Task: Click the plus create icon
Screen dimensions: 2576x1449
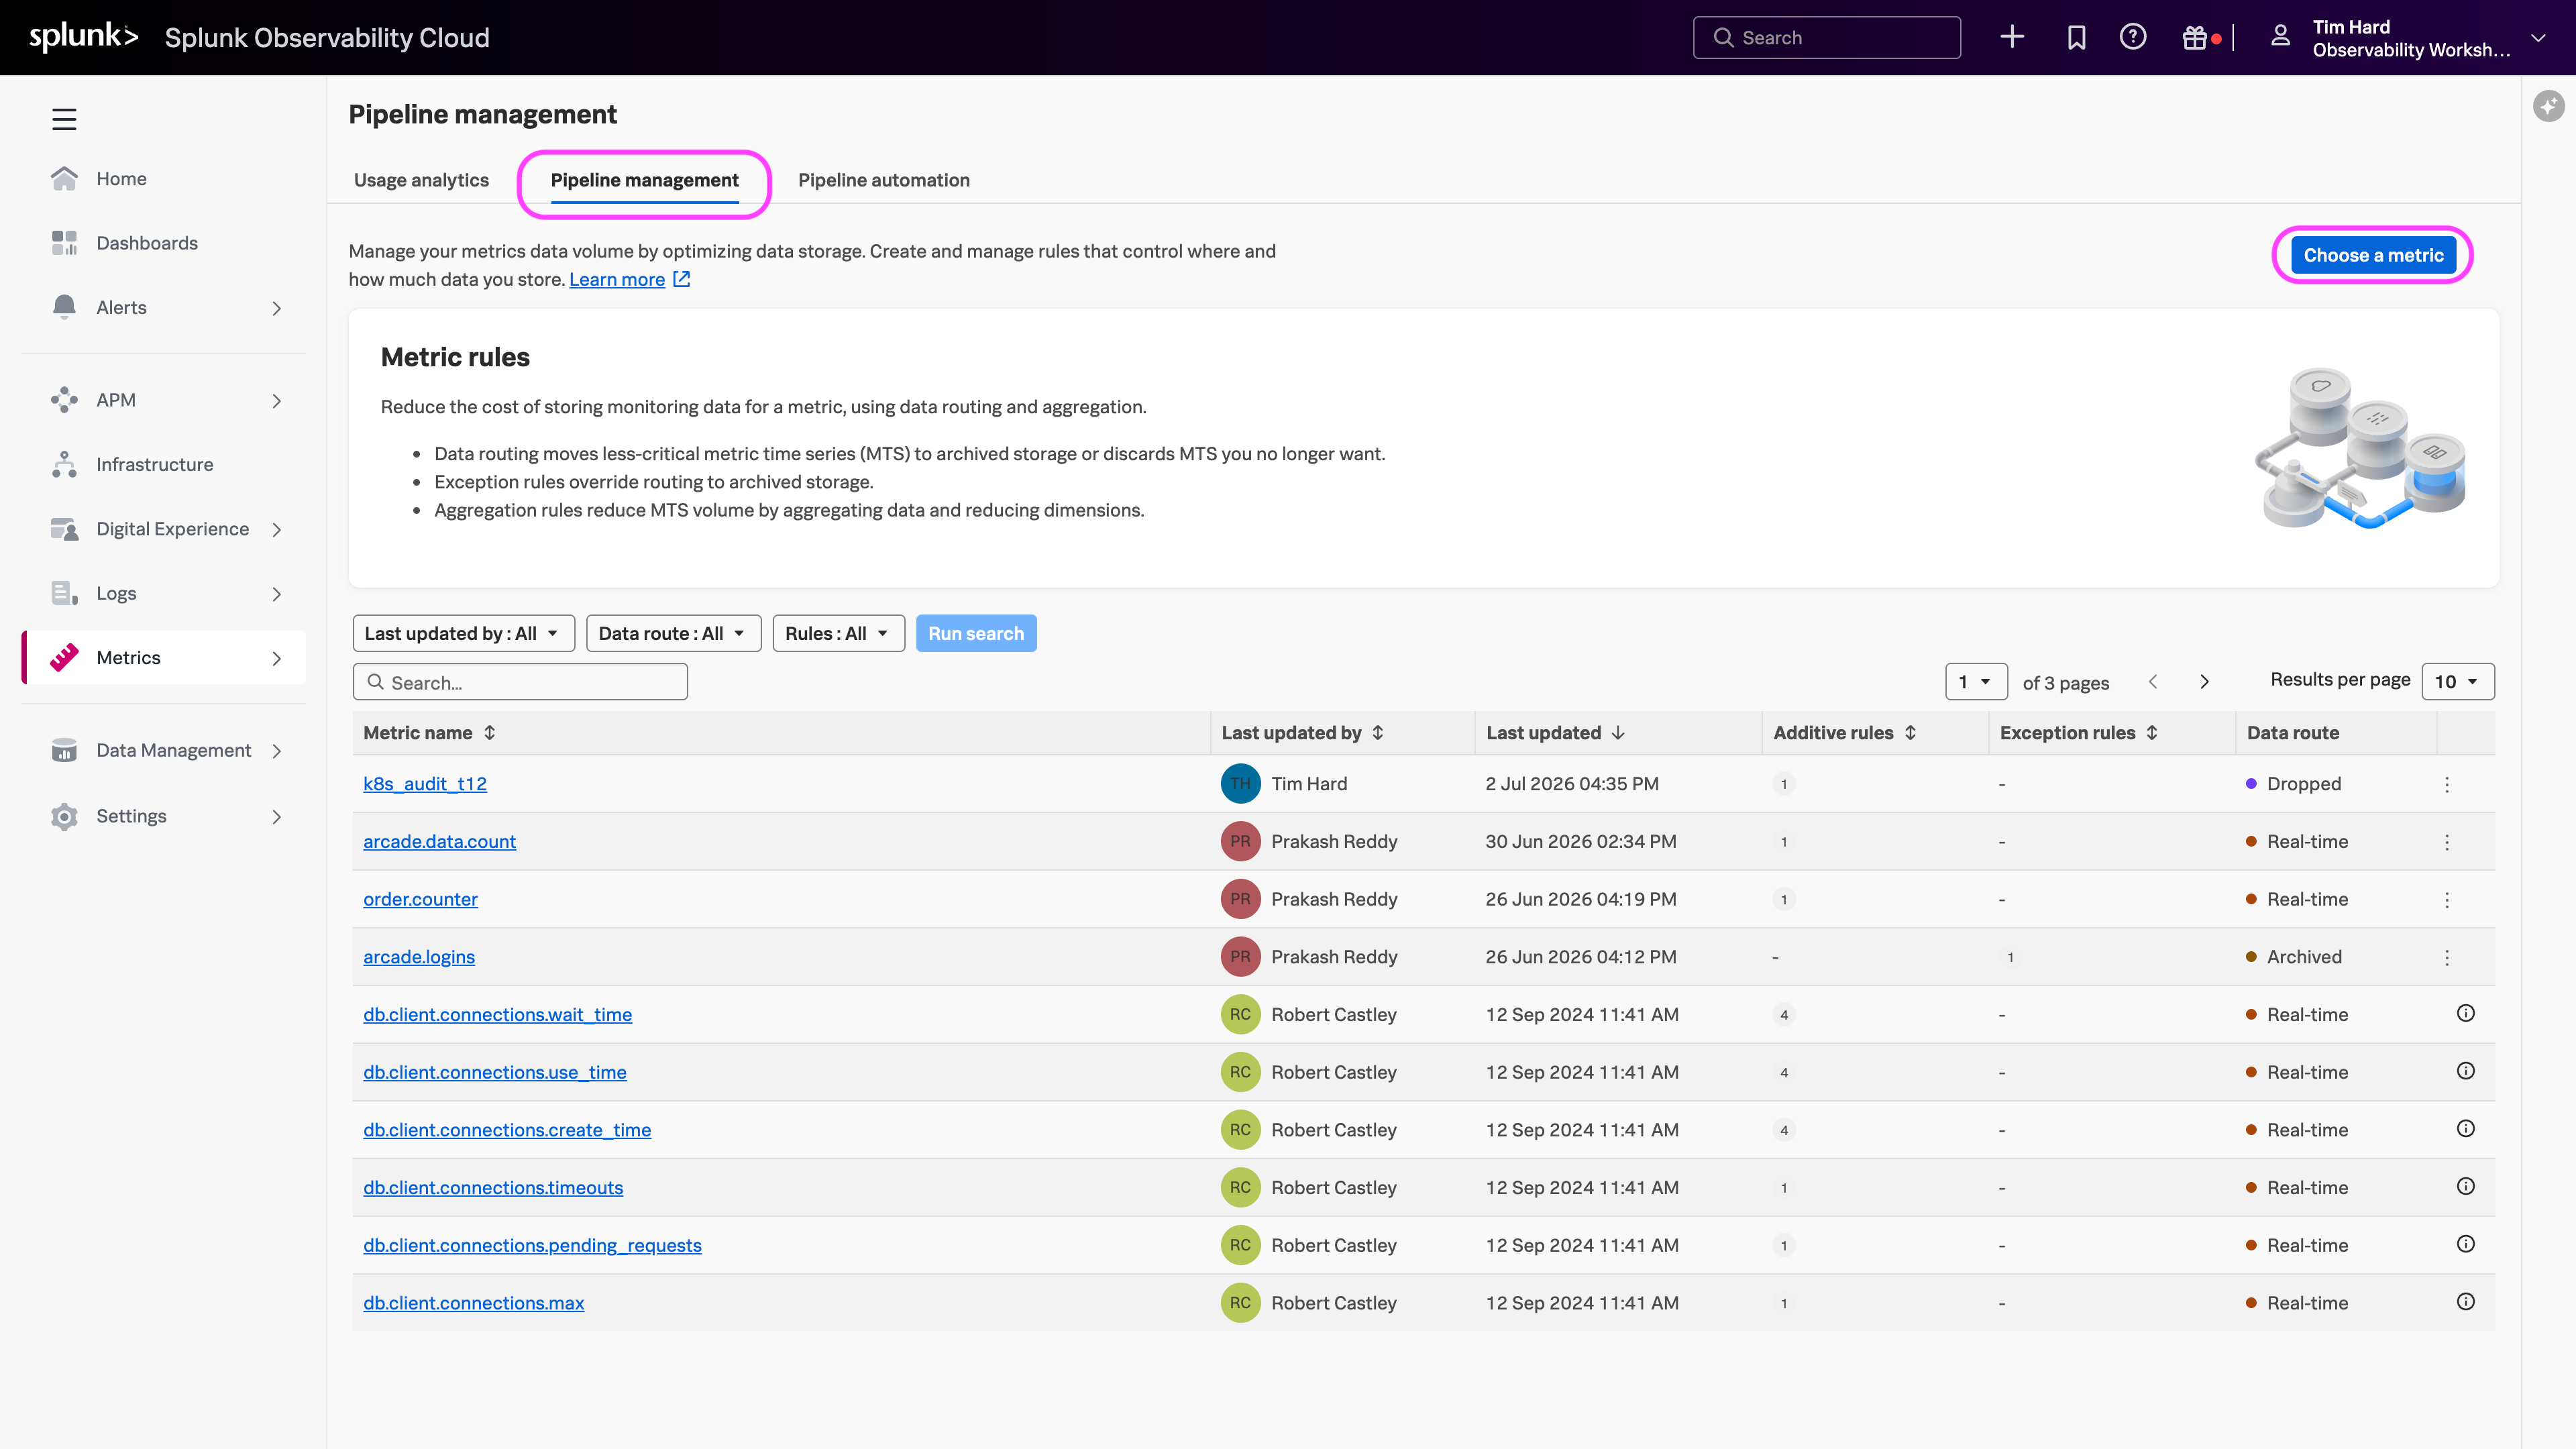Action: click(2012, 37)
